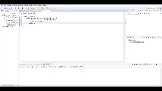Open the File menu
This screenshot has width=162, height=91.
click(2, 6)
